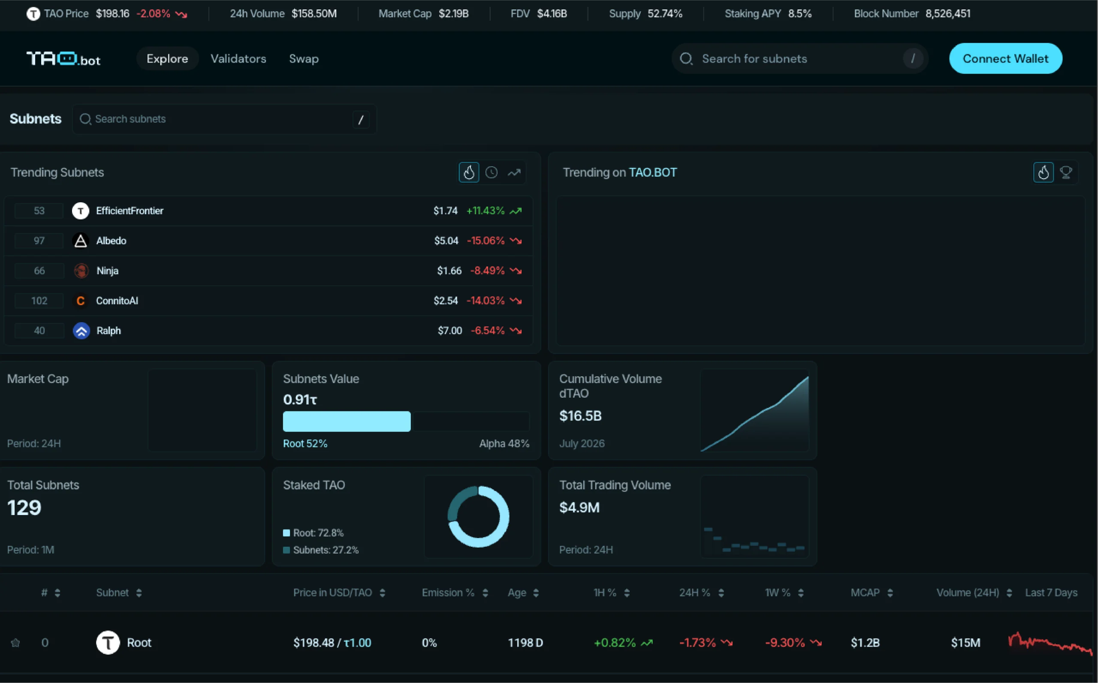Image resolution: width=1098 pixels, height=683 pixels.
Task: Click the Root 52% bar in Subnets Value
Action: point(347,422)
